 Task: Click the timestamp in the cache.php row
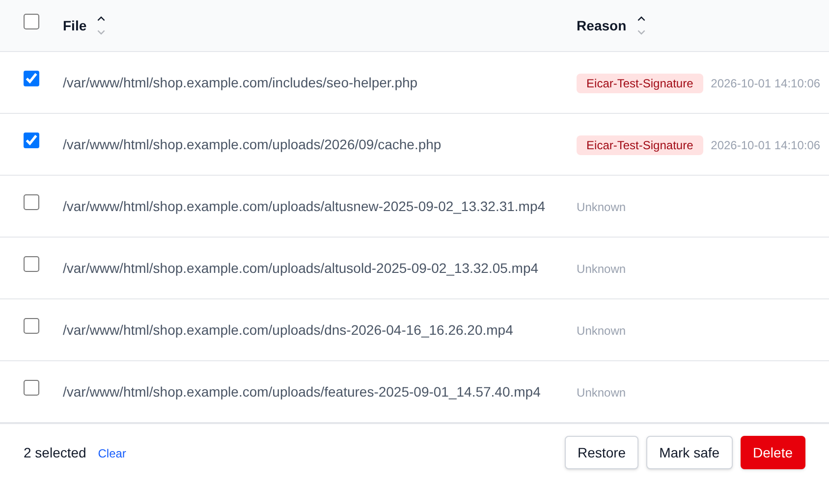pyautogui.click(x=765, y=145)
